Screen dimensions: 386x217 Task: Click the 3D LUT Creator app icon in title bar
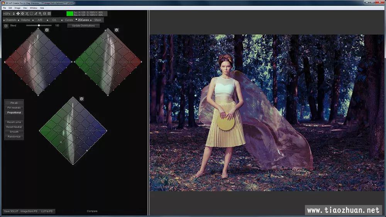click(x=3, y=3)
